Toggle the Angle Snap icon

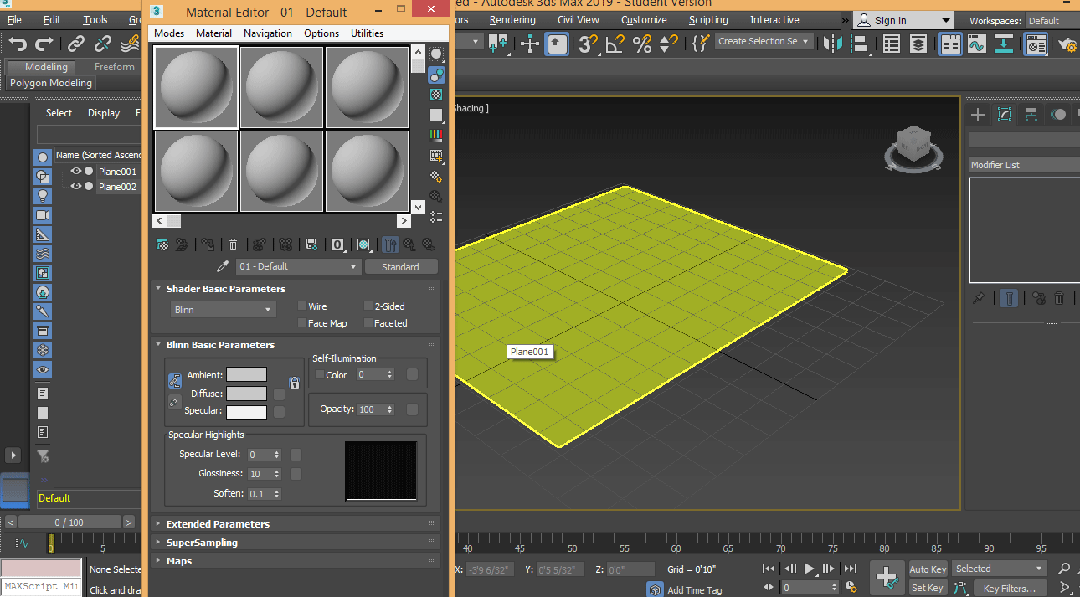coord(615,44)
